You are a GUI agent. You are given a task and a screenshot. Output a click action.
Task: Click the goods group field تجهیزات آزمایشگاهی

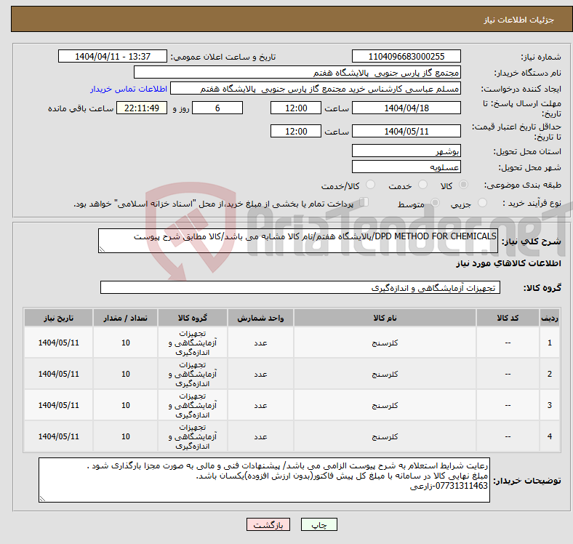pos(300,287)
